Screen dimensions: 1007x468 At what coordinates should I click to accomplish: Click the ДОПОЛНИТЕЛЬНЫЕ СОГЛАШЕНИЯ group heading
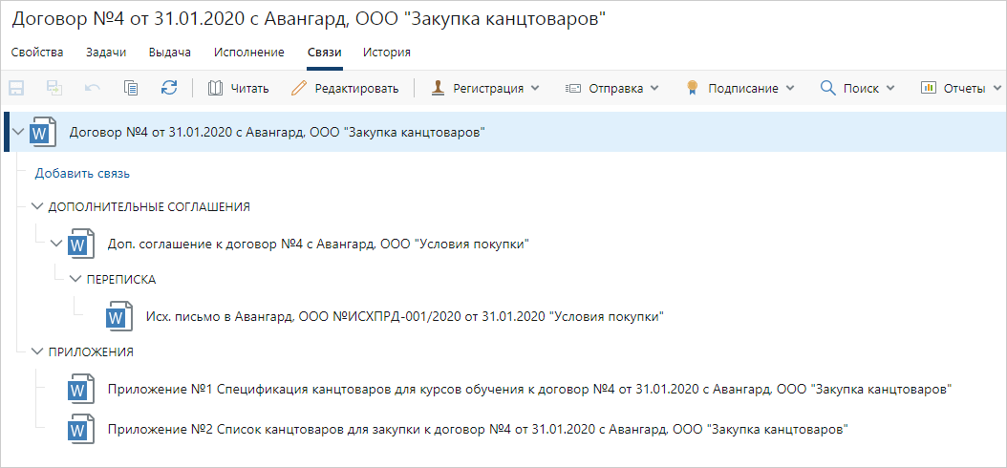(149, 206)
